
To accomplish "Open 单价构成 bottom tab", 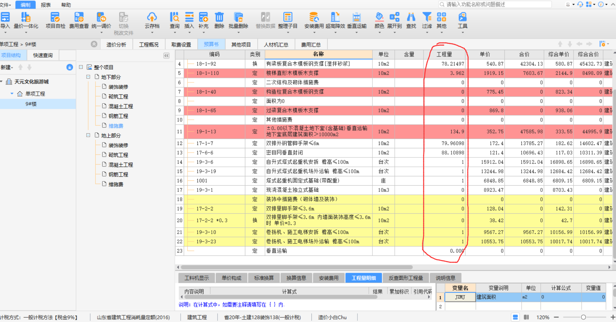I will point(231,278).
